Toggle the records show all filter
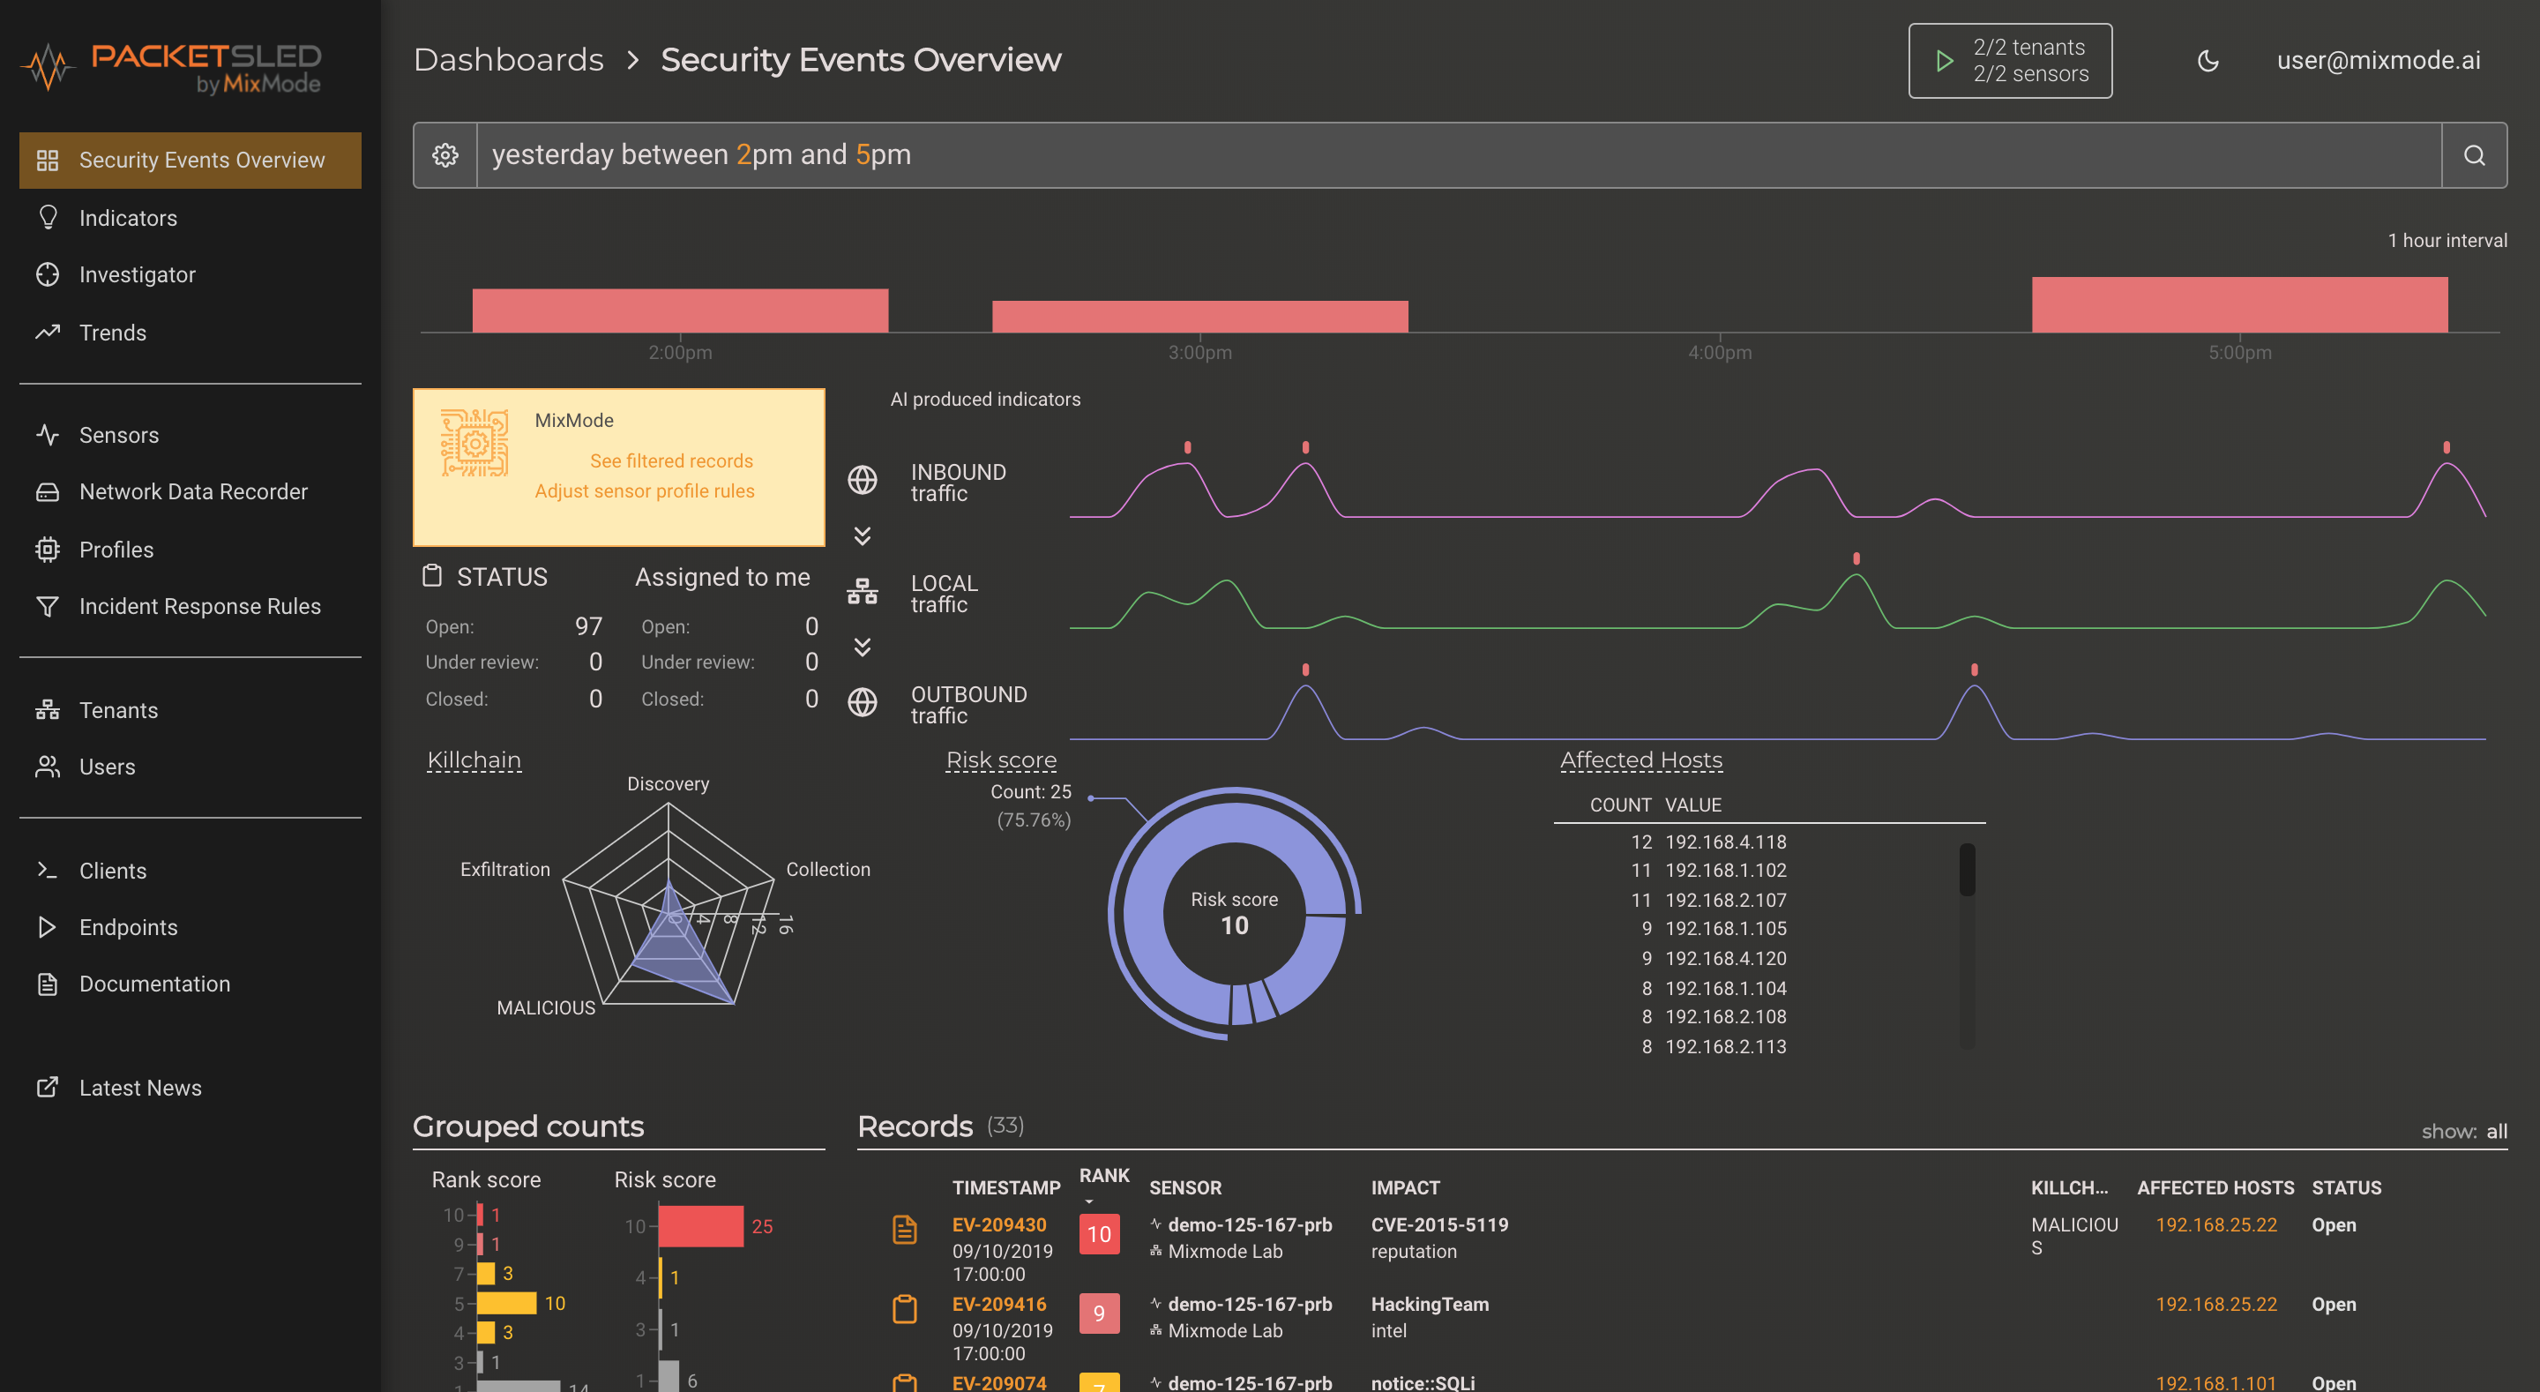The height and width of the screenshot is (1392, 2540). tap(2496, 1131)
